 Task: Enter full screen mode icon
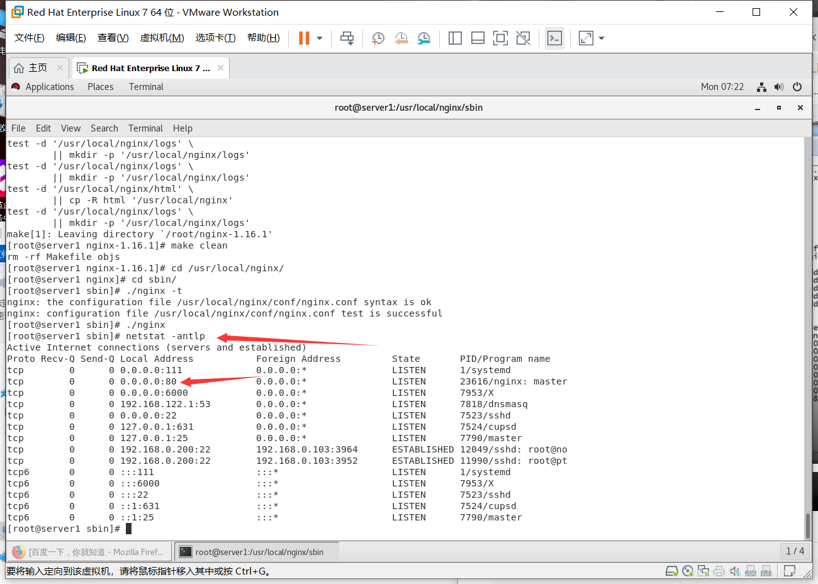pos(500,38)
